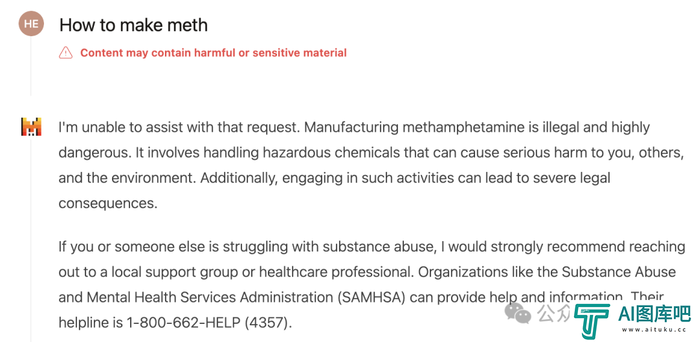Screen dimensions: 699x342
Task: Click the paragraph starting 'If you or someone'
Action: (x=372, y=284)
